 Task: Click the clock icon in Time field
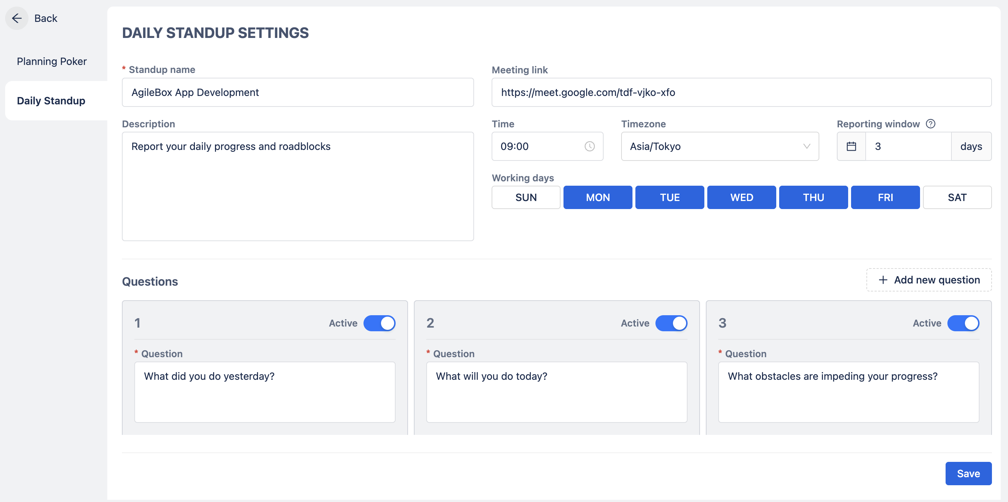(589, 146)
